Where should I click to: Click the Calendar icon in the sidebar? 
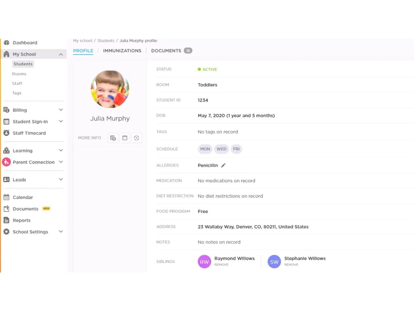coord(6,197)
